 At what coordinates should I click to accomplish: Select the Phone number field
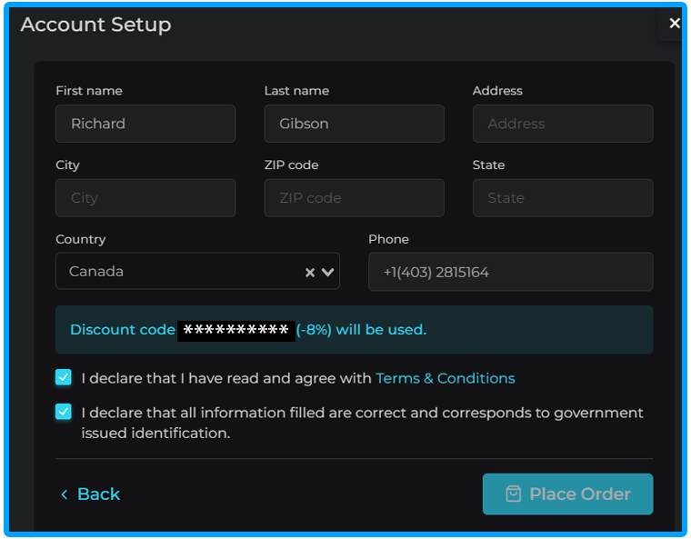510,272
